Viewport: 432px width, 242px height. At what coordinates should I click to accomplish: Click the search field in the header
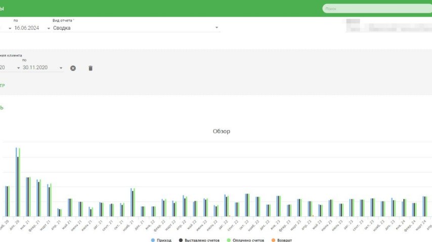377,9
